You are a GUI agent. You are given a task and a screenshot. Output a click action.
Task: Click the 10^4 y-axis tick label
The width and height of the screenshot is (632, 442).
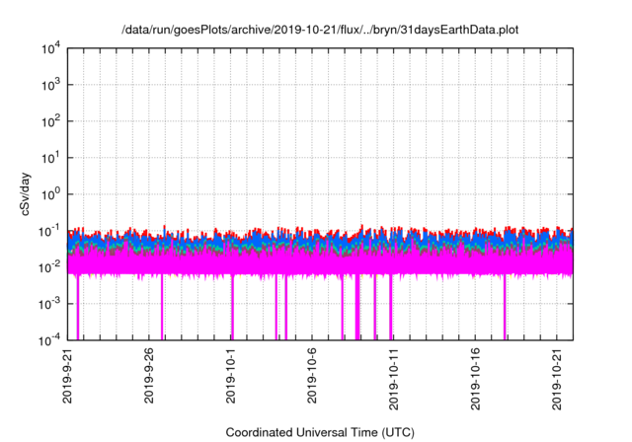51,49
